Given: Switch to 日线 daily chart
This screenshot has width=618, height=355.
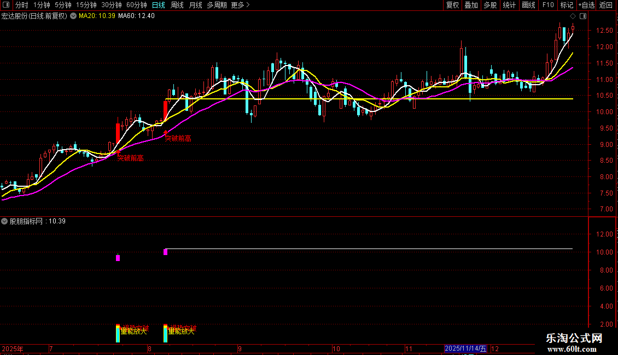Looking at the screenshot, I should coord(159,5).
